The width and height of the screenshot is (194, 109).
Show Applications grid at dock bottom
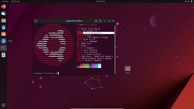(3, 105)
